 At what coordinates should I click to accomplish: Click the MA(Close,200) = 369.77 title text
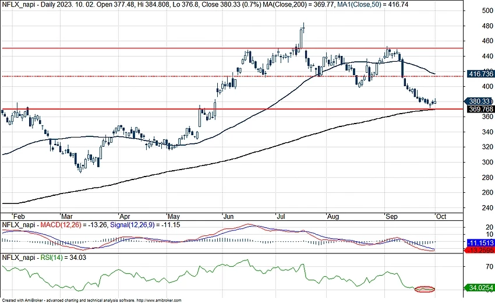click(299, 5)
